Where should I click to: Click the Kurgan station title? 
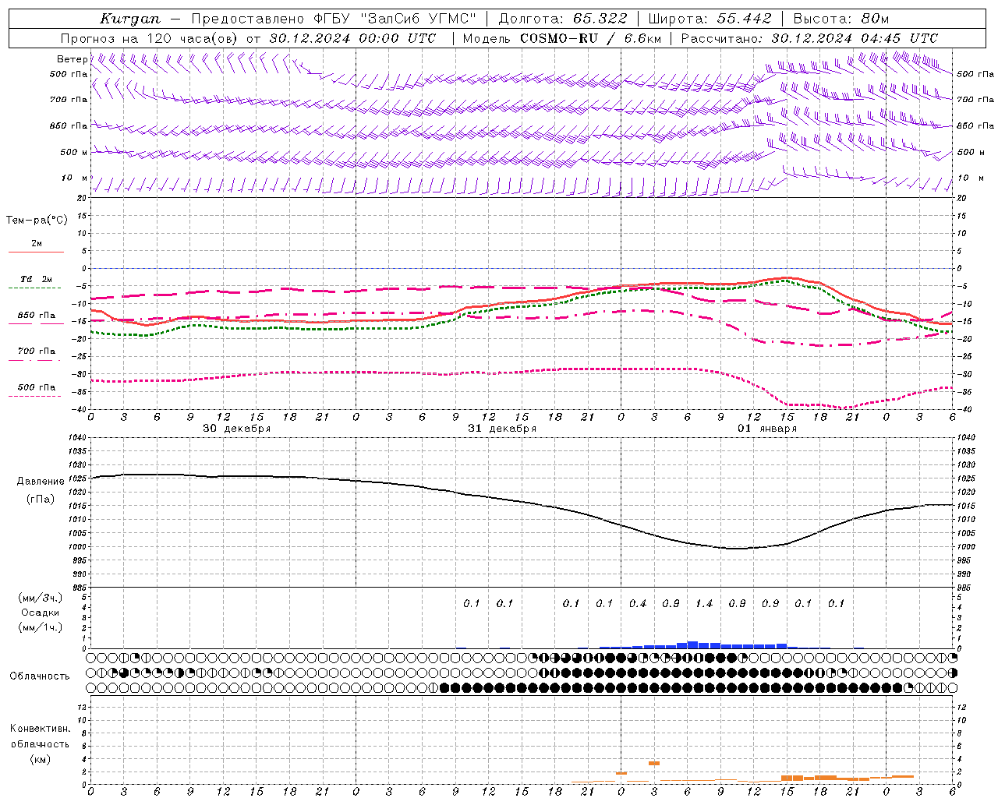(130, 19)
